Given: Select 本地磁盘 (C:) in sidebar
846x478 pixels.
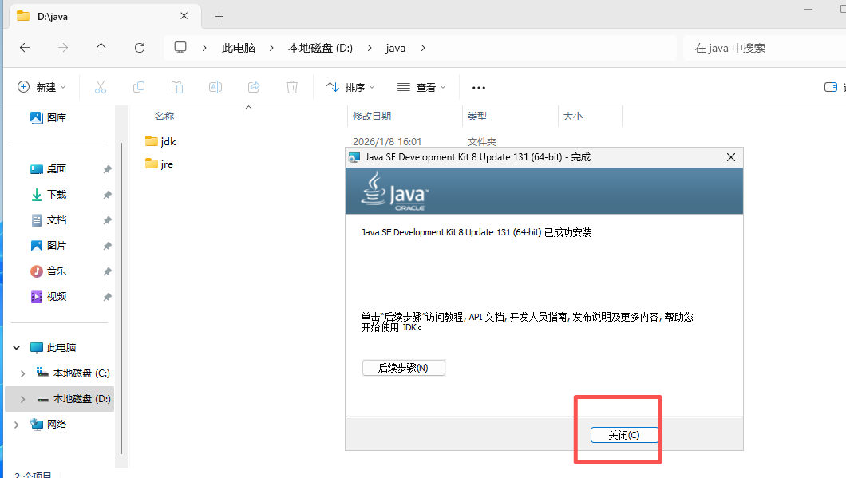Looking at the screenshot, I should tap(73, 373).
